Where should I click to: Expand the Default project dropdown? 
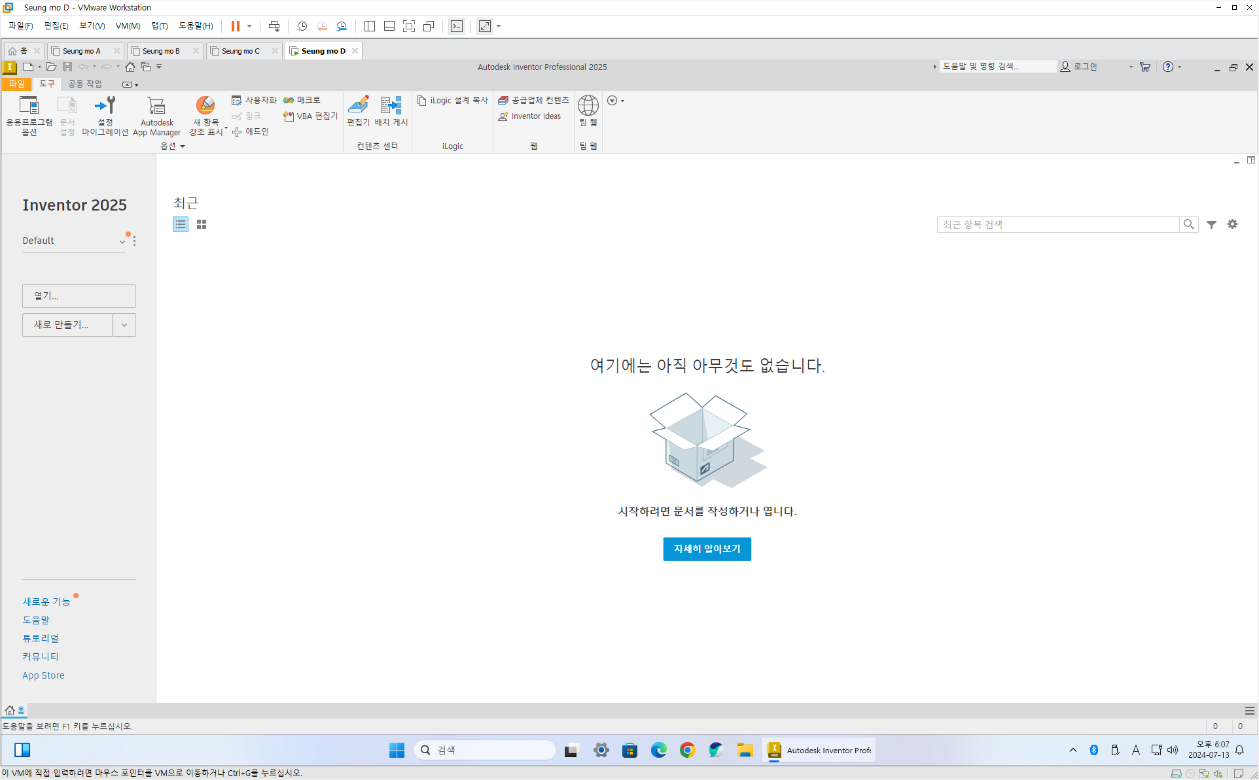point(122,241)
